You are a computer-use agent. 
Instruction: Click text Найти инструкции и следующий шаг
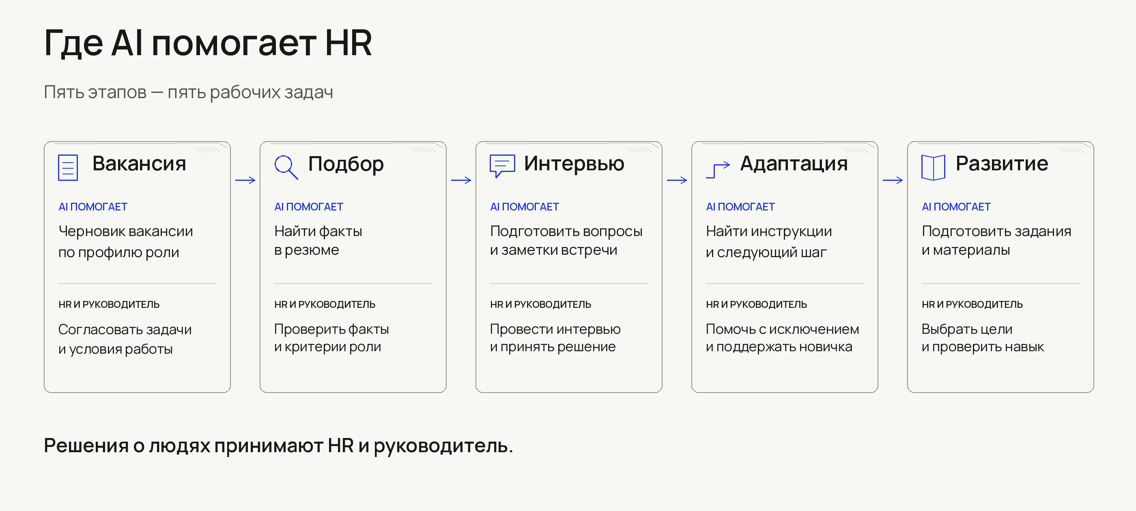point(769,242)
